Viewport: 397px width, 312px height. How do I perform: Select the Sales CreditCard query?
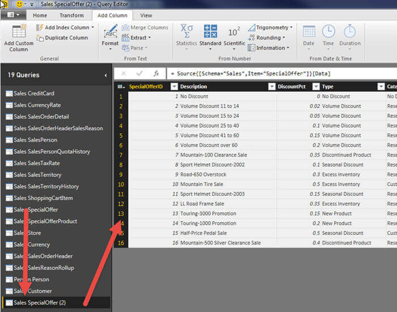click(34, 94)
